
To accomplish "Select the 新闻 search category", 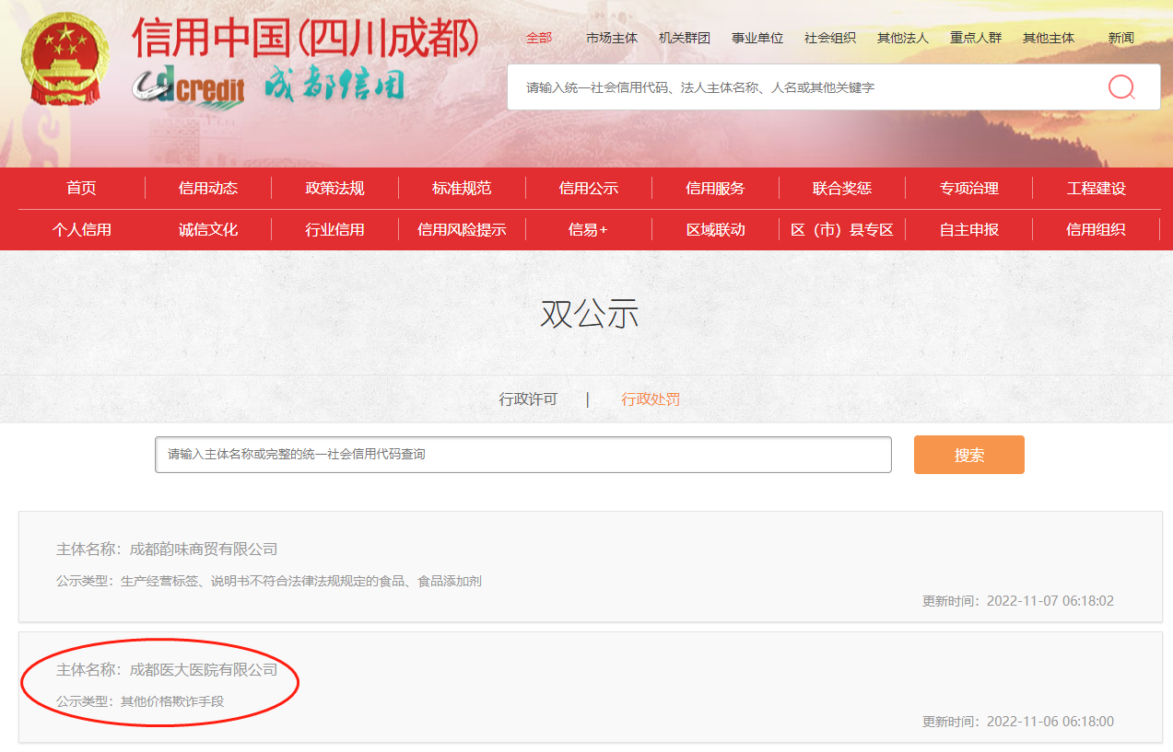I will pos(1121,38).
